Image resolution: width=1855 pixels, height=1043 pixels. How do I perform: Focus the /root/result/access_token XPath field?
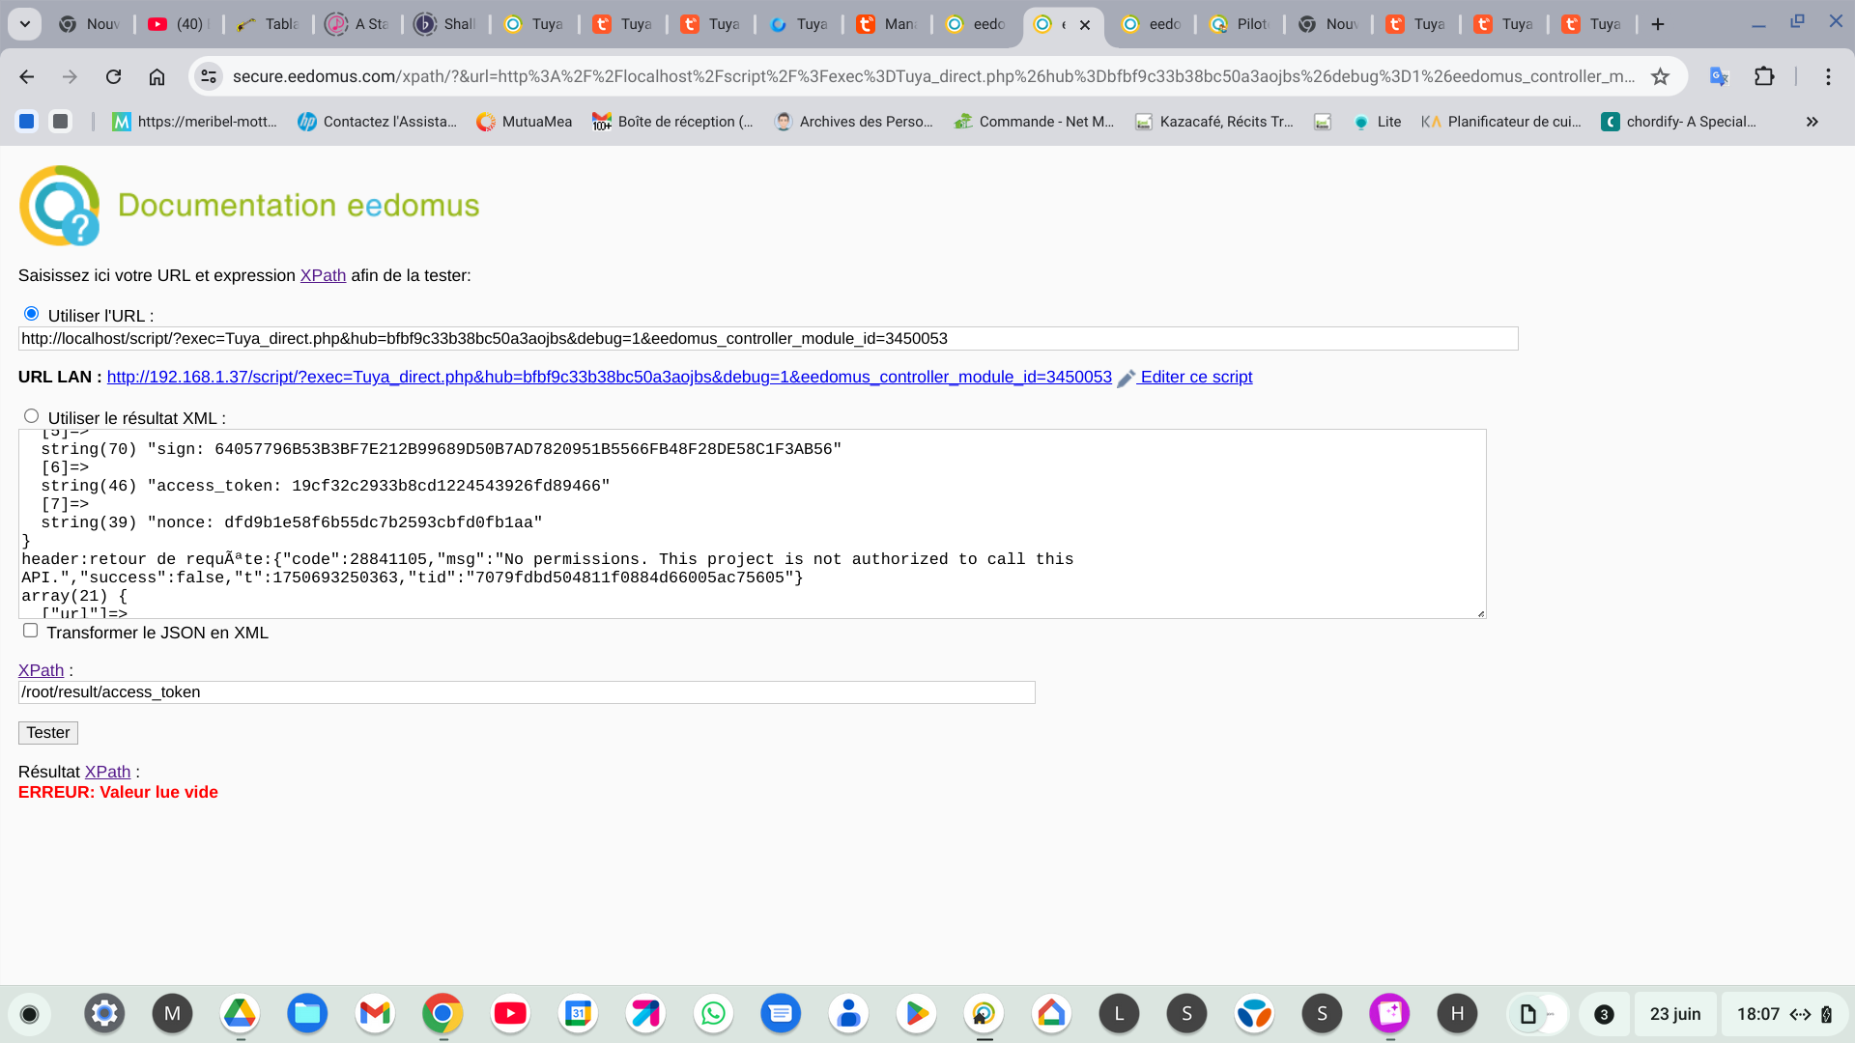coord(527,692)
